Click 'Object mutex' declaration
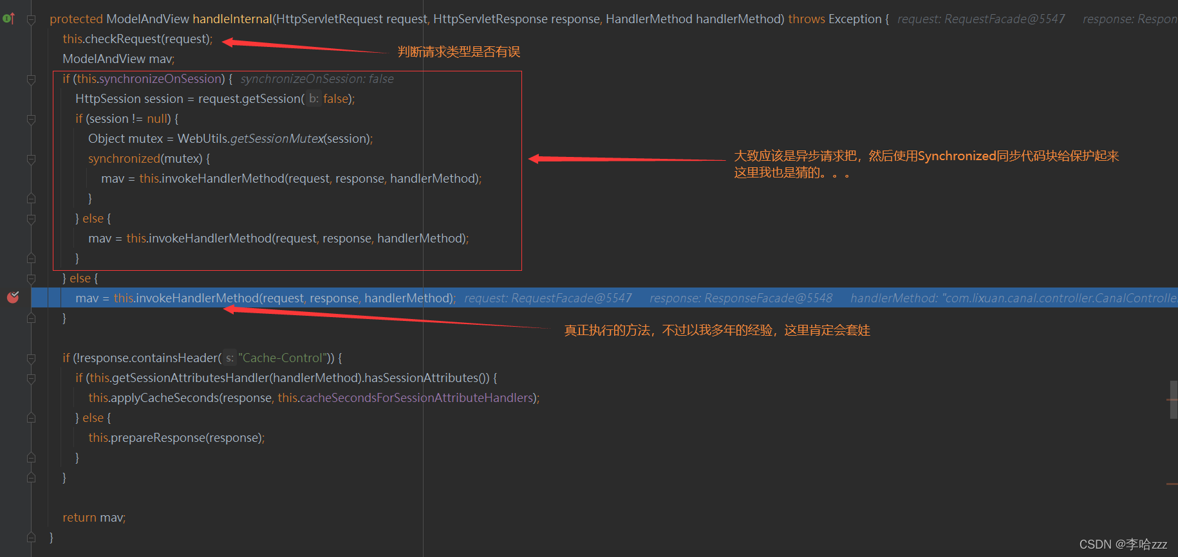Screen dimensions: 1178x557 [x=126, y=139]
